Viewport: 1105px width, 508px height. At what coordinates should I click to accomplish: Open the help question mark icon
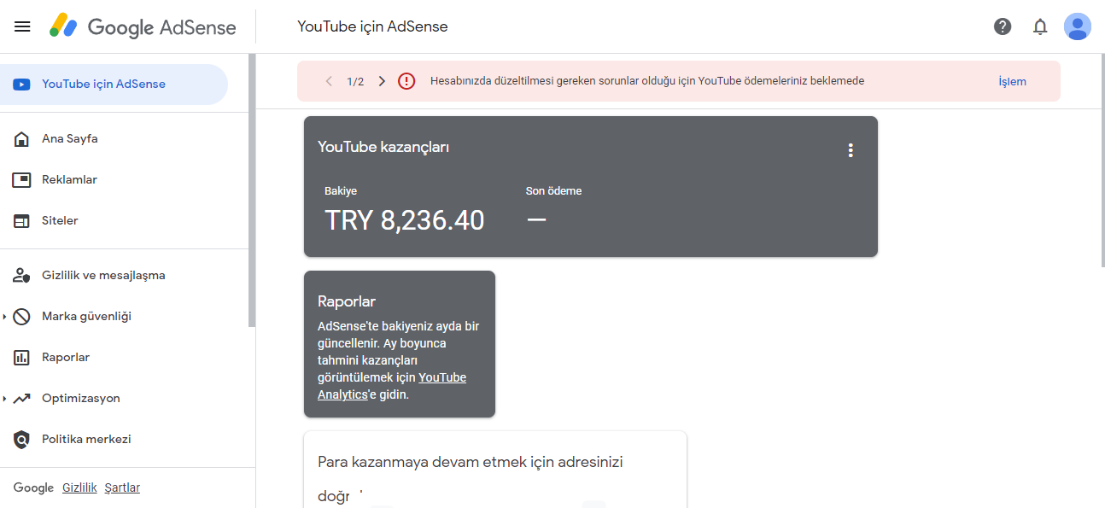pos(1003,26)
